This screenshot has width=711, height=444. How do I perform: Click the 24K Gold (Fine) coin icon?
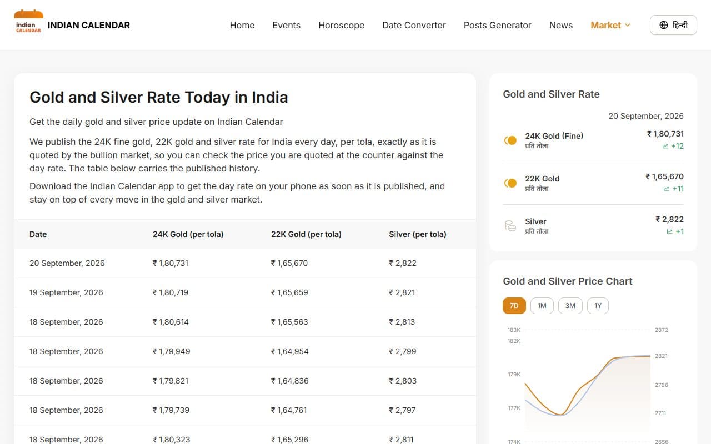click(510, 140)
